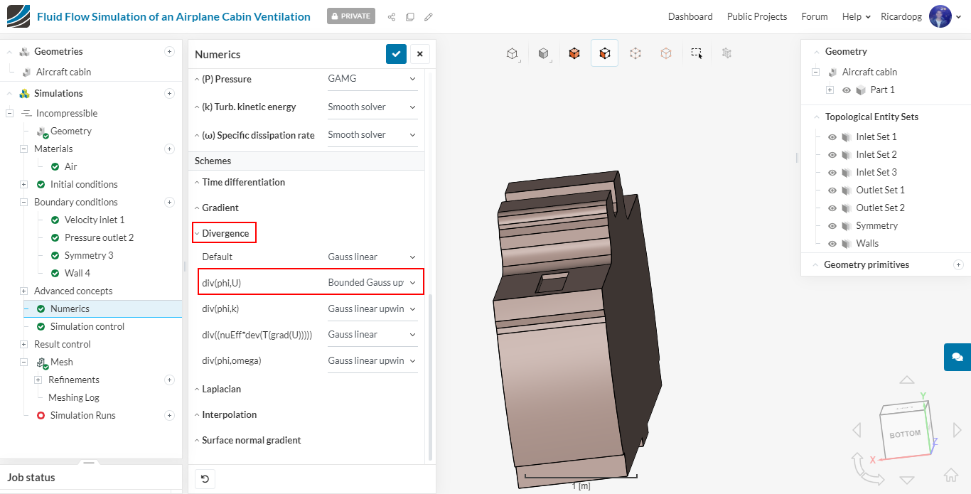Collapse the Divergence section
This screenshot has width=971, height=494.
pos(222,233)
